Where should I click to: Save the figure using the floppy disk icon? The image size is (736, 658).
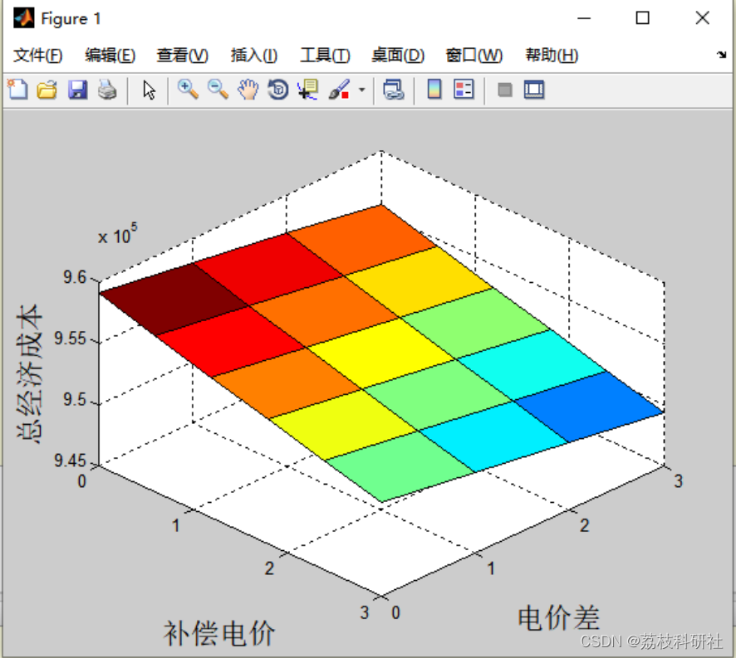coord(77,89)
